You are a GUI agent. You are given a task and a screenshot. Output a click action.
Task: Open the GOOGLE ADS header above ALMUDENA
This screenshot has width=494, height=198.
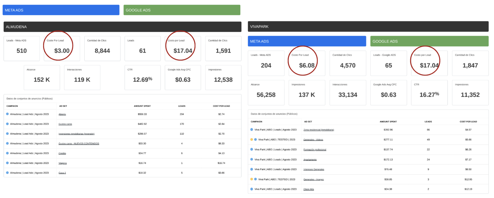[182, 10]
